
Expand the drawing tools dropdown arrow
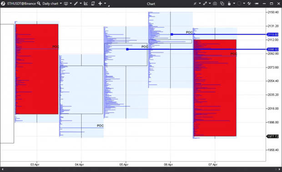[81, 4]
